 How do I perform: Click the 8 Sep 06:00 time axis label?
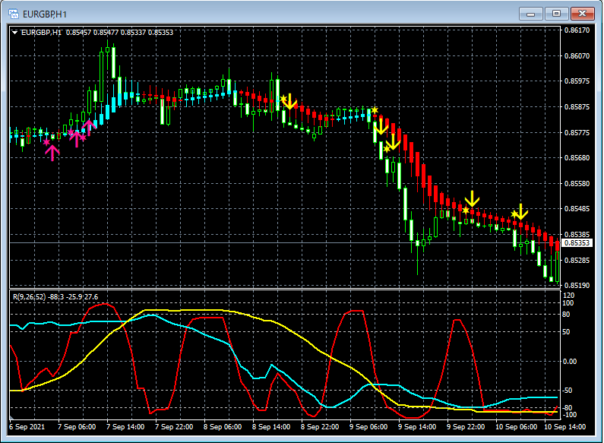[x=223, y=427]
